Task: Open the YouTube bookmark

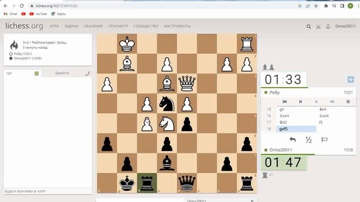Action: 38,14
